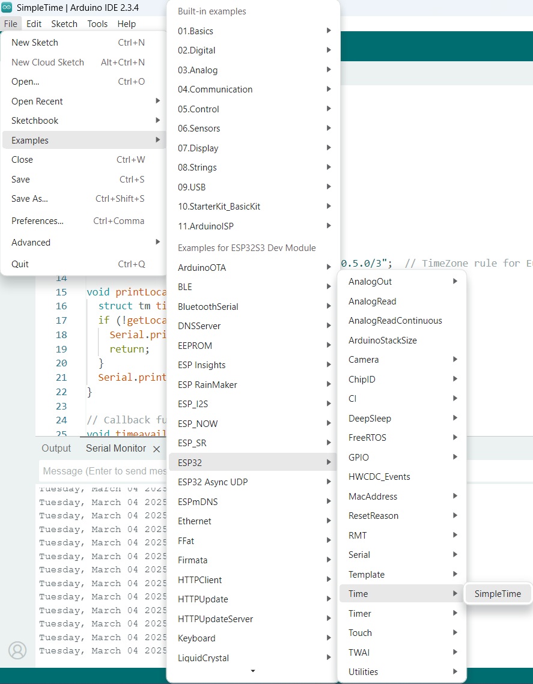Quit the Arduino IDE via File menu
Viewport: 533px width, 684px height.
[x=84, y=264]
